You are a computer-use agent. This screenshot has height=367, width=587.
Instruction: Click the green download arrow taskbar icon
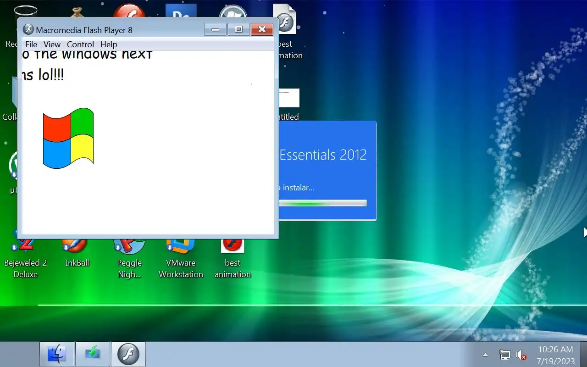[x=93, y=354]
